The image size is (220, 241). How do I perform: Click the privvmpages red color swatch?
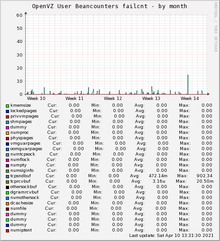click(7, 117)
